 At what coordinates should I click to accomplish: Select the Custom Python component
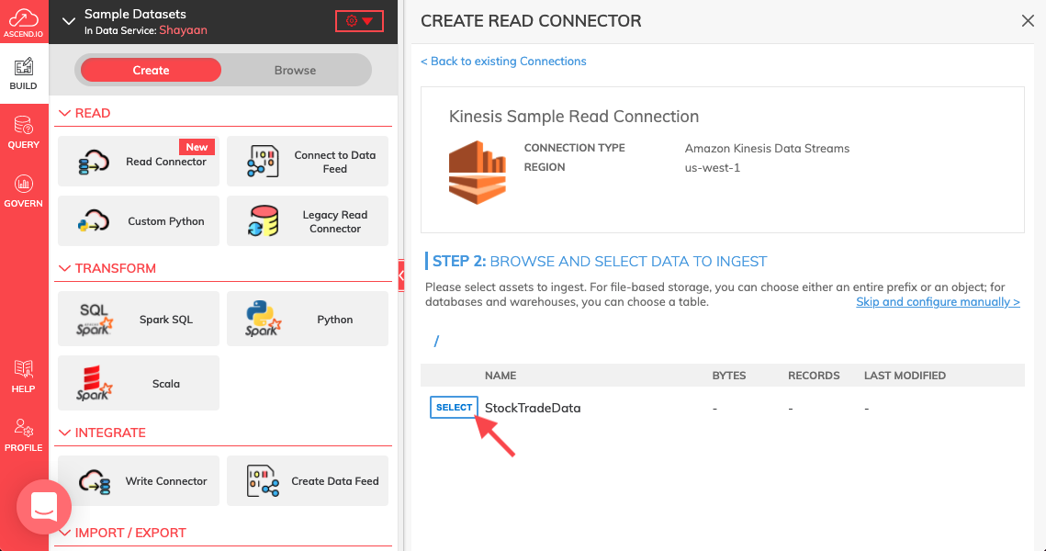pyautogui.click(x=139, y=220)
